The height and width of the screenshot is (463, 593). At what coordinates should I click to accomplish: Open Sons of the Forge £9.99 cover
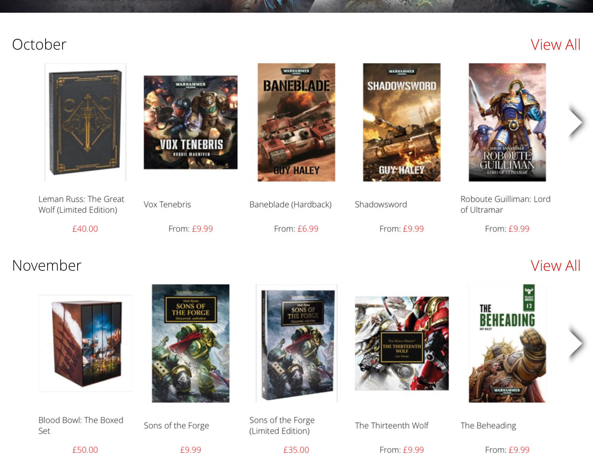tap(191, 343)
